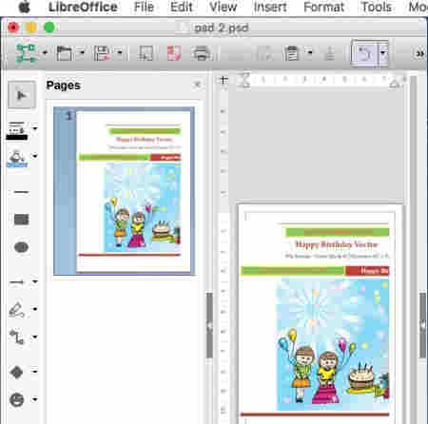Click the Line Color tool
Image resolution: width=428 pixels, height=424 pixels.
(x=17, y=130)
